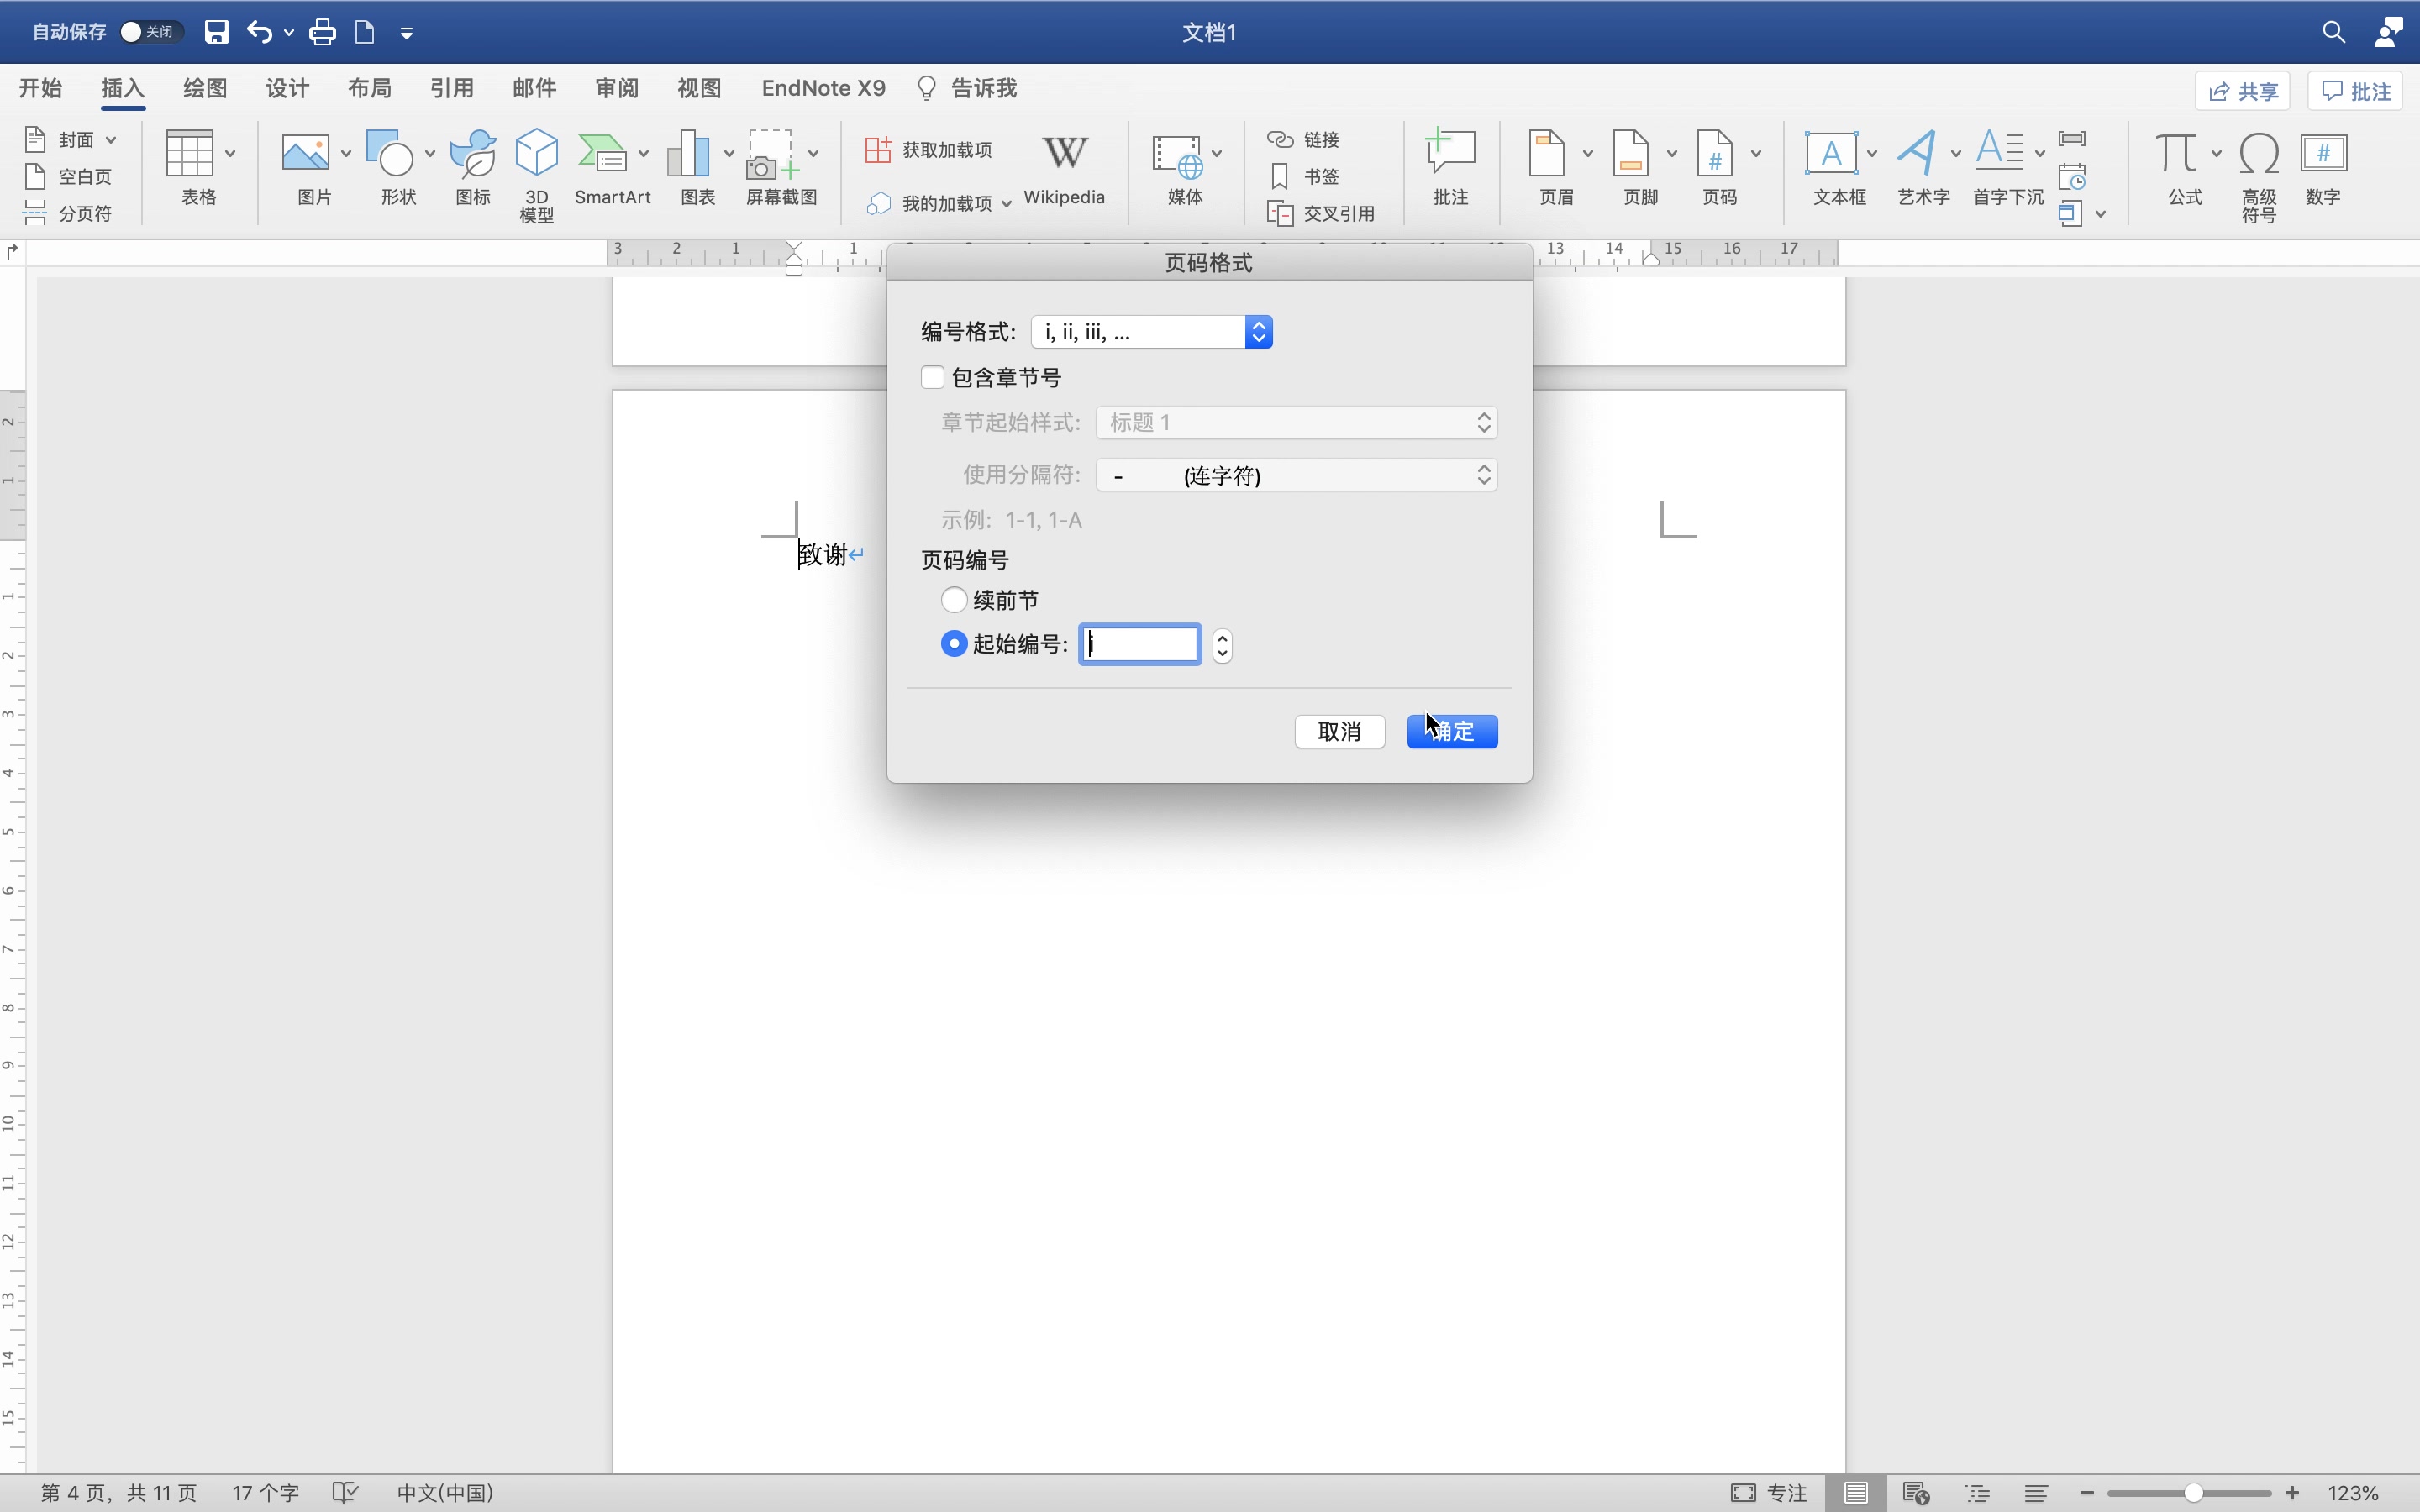This screenshot has width=2420, height=1512.
Task: Open 高级符号 advanced symbols
Action: (x=2259, y=154)
